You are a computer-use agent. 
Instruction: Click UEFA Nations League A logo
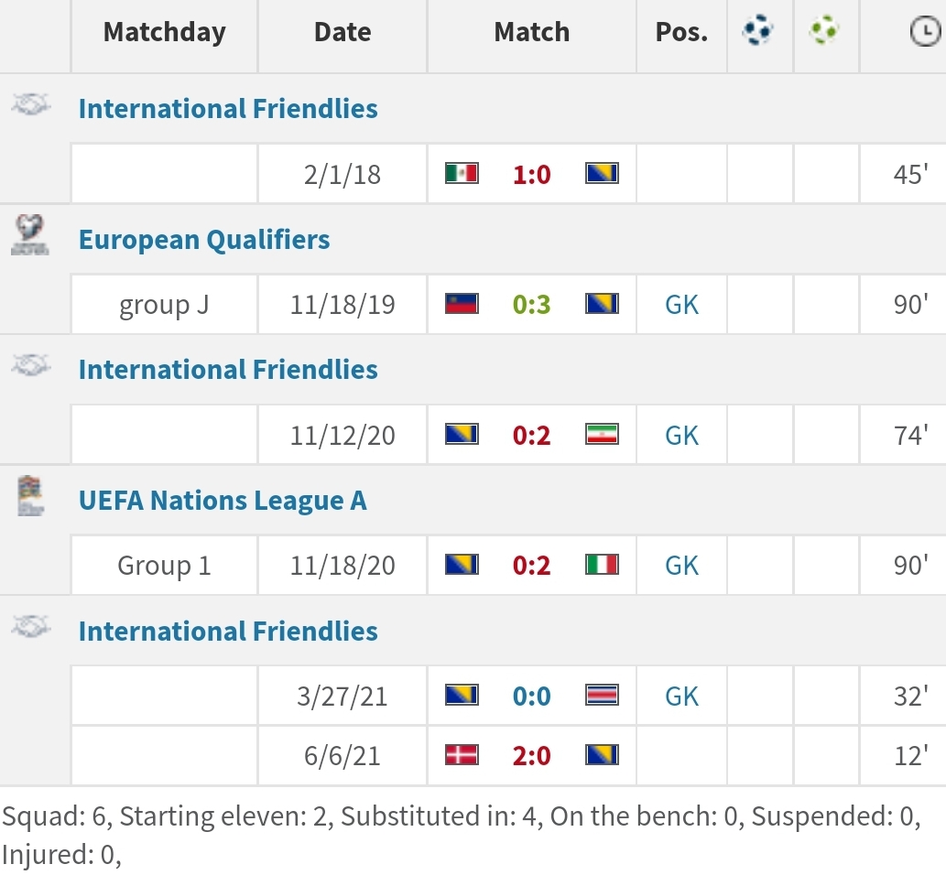pos(30,496)
